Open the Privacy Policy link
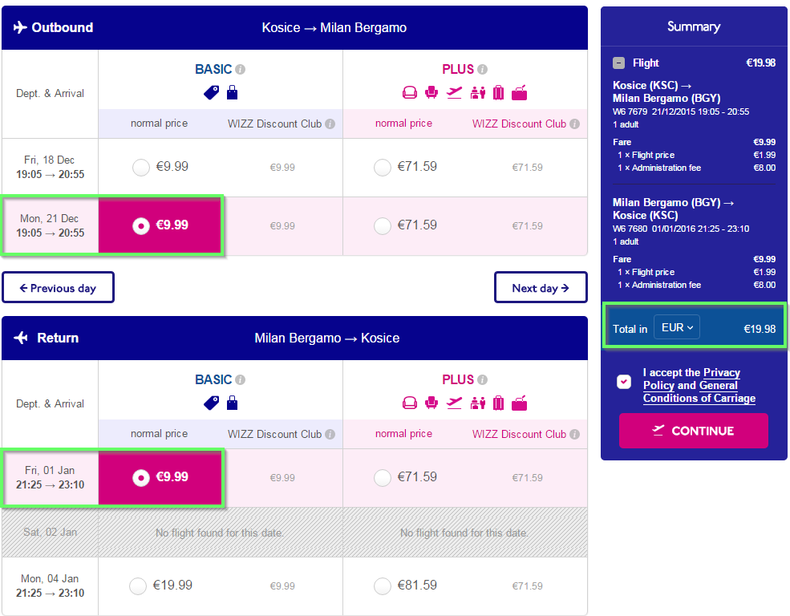The height and width of the screenshot is (616, 790). point(692,379)
